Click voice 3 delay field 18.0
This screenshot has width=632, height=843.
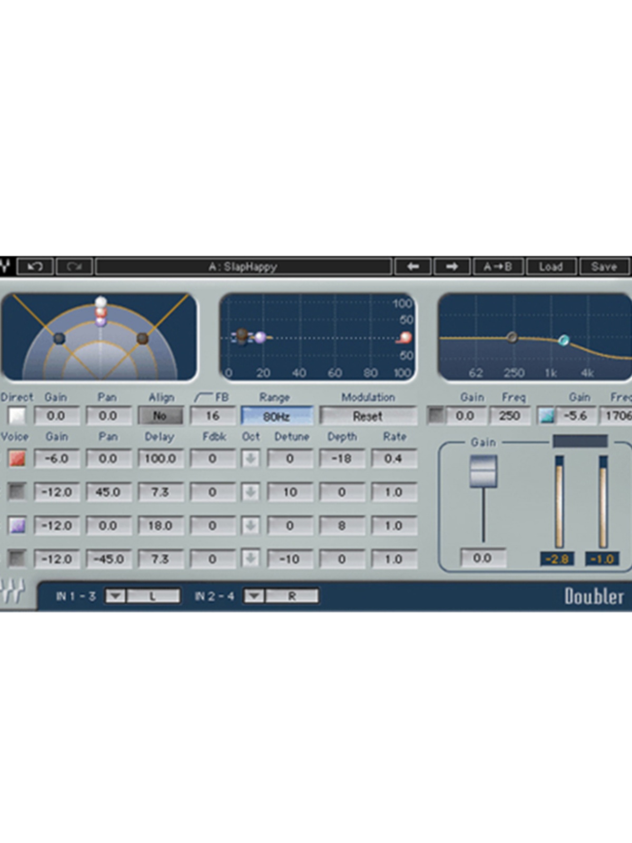click(161, 526)
